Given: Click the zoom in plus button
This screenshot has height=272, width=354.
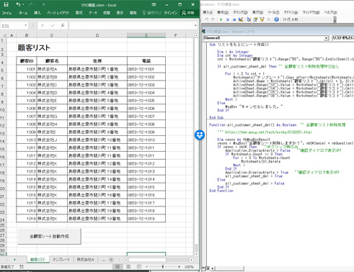Looking at the screenshot, I should pos(179,267).
